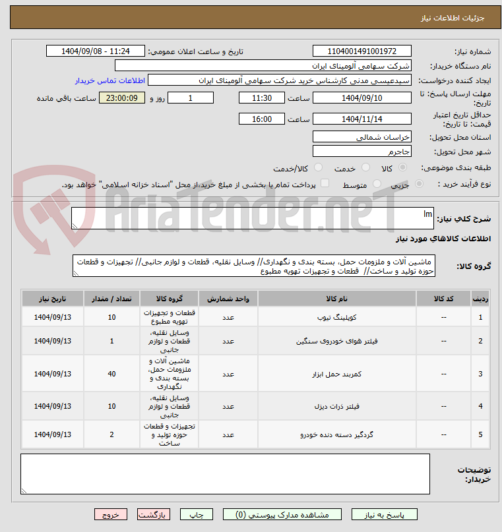
Task: Click the 'گروه کالا' table column header
Action: (x=169, y=299)
